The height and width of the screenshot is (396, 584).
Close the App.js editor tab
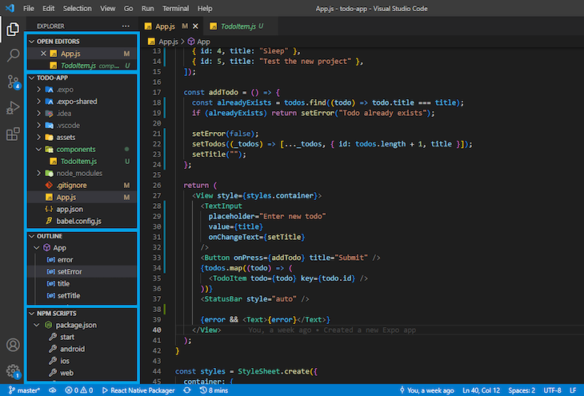(x=195, y=26)
